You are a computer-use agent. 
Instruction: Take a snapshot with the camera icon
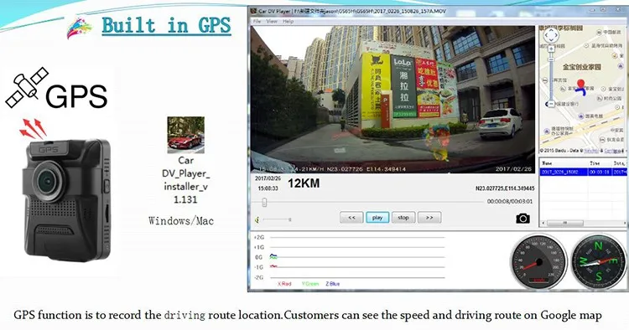coord(522,219)
